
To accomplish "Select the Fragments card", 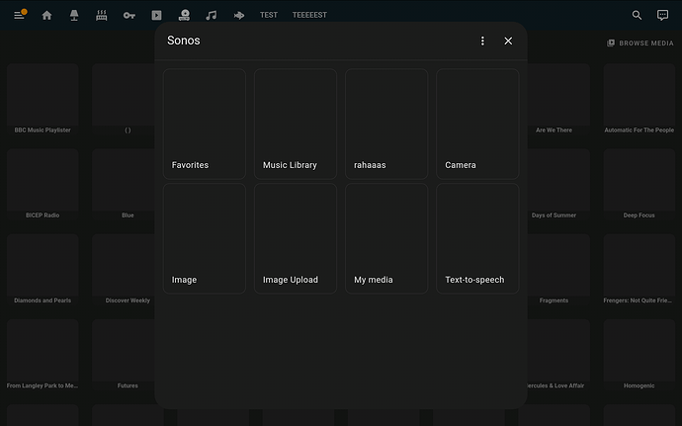I will pyautogui.click(x=558, y=270).
